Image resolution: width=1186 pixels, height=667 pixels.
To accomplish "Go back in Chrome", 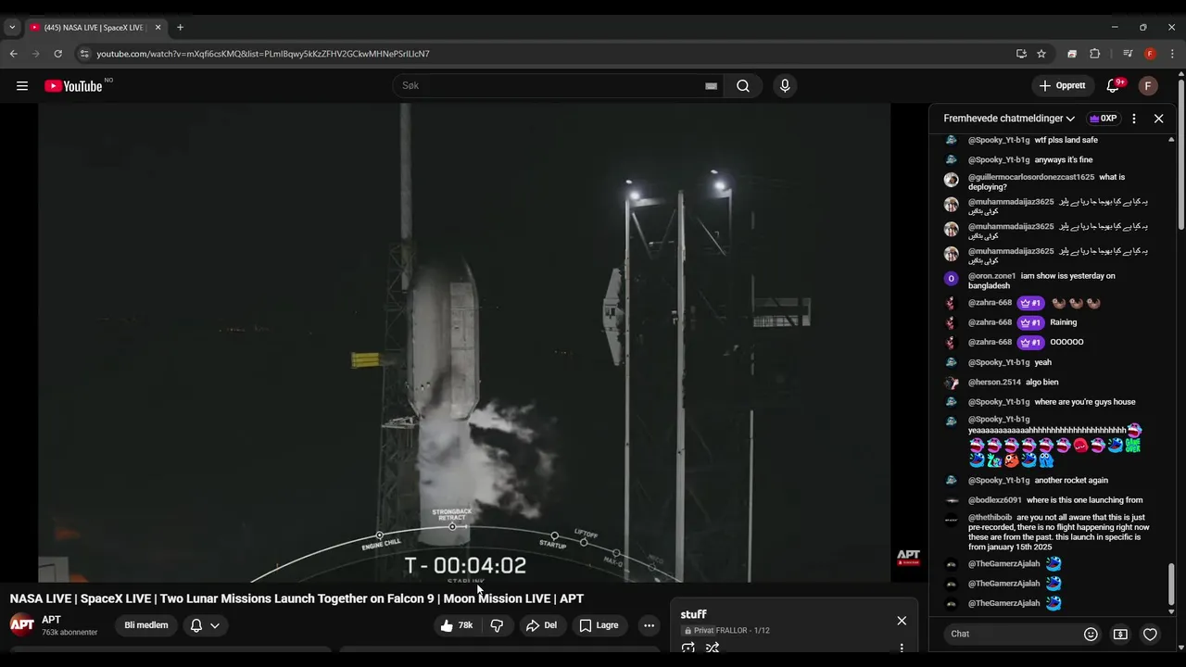I will (x=14, y=54).
